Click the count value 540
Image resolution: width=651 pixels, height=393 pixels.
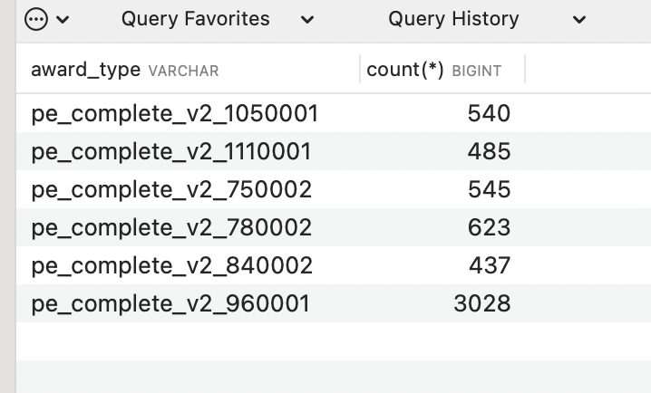489,113
